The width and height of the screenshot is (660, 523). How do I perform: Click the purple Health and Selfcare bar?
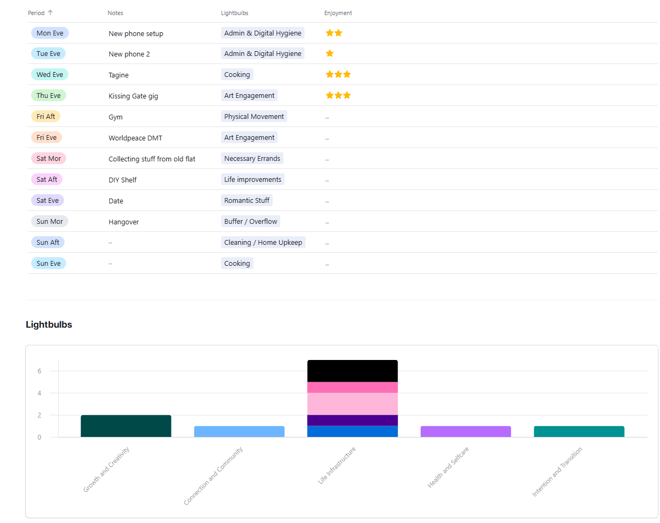pos(466,432)
